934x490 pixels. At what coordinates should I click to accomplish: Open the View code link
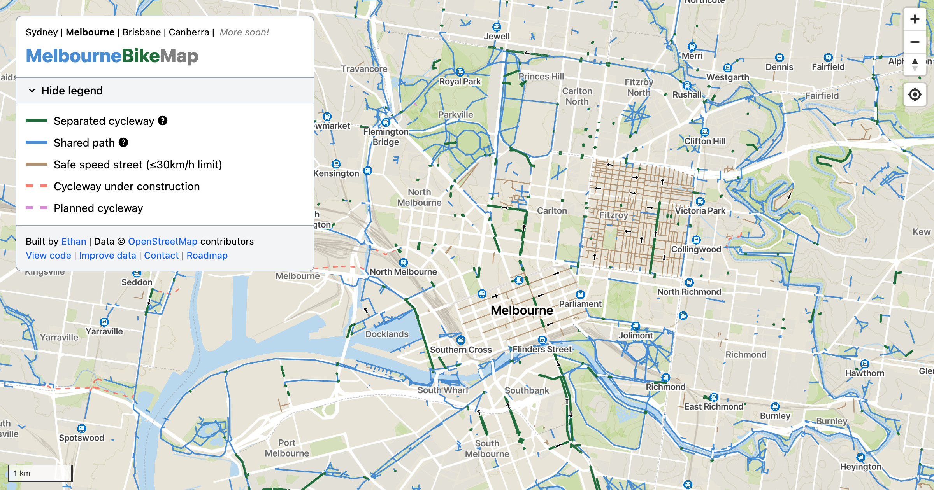pyautogui.click(x=48, y=255)
